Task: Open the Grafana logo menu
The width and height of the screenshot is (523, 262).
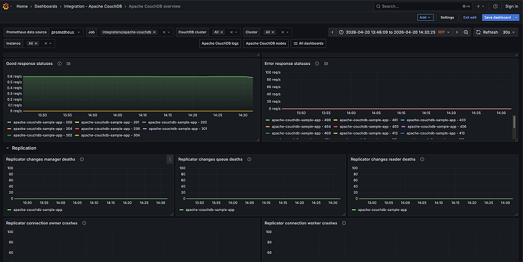Action: (x=6, y=6)
